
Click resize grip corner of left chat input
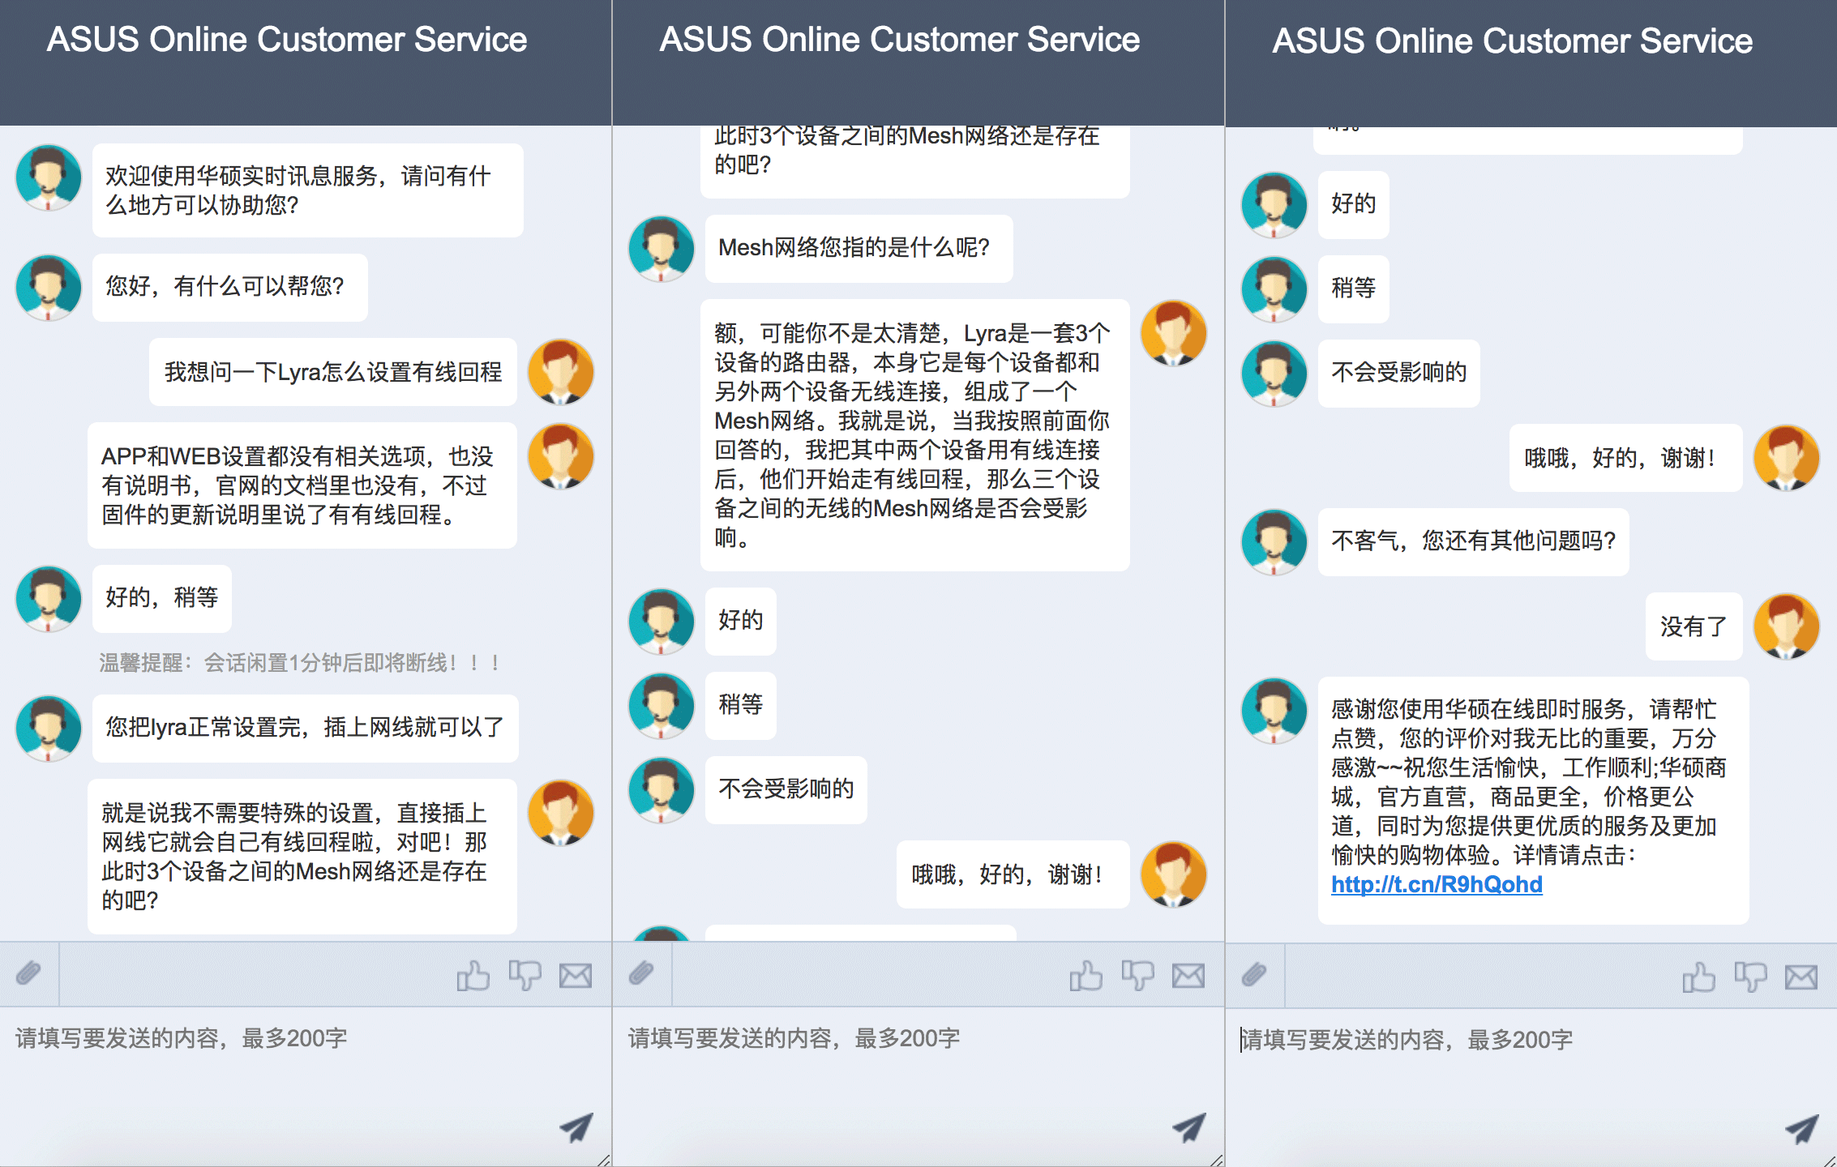(604, 1160)
